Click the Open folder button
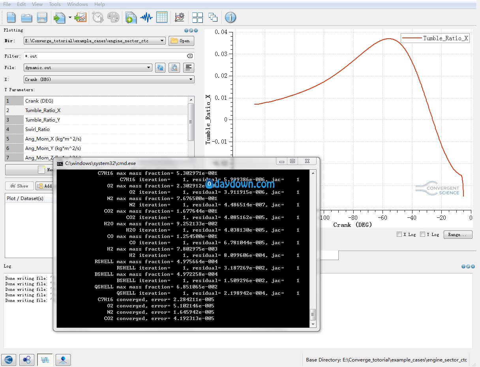The image size is (480, 367). tap(181, 41)
